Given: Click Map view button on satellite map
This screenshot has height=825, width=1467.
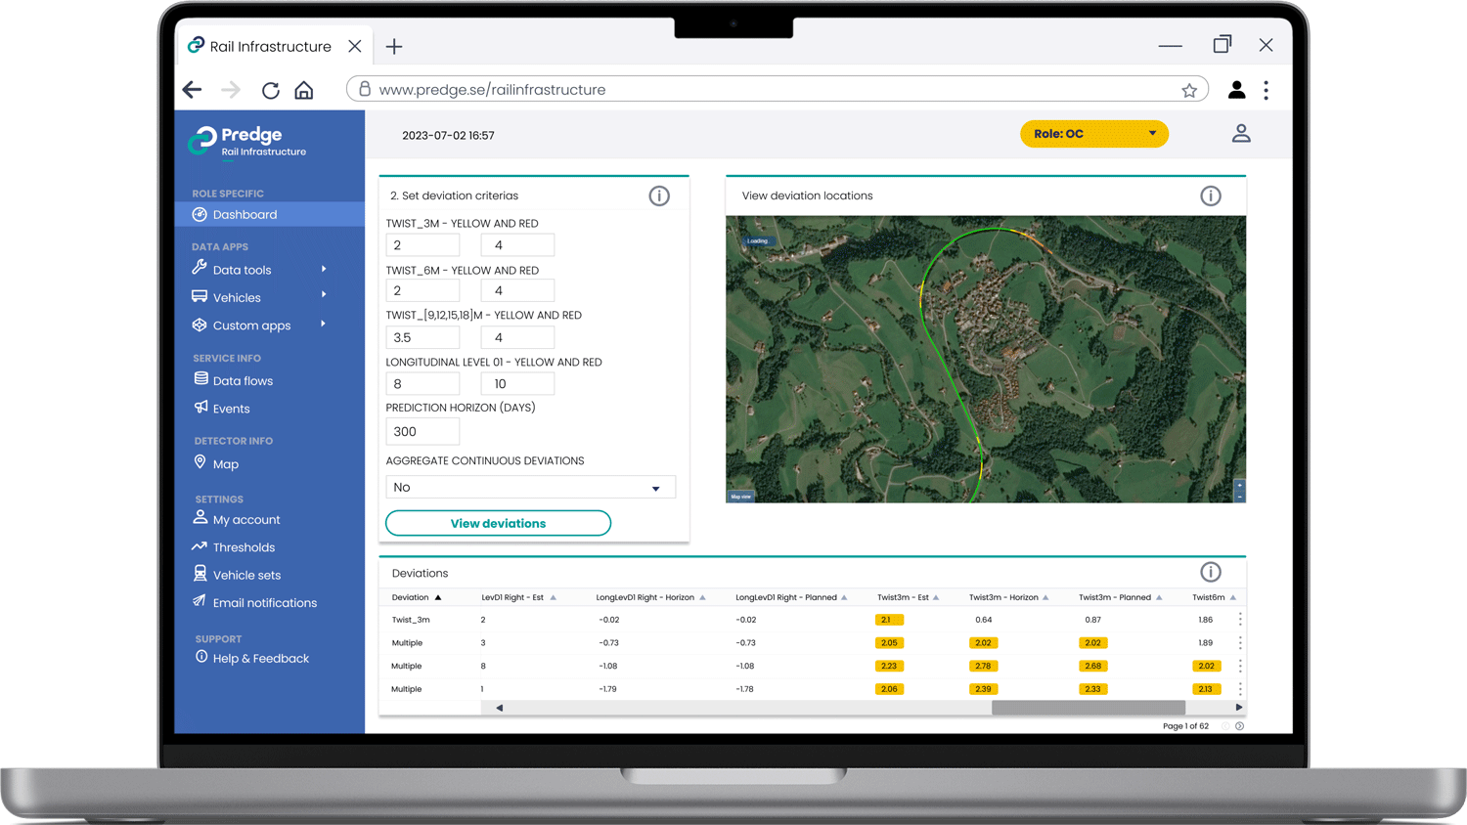Looking at the screenshot, I should [741, 497].
